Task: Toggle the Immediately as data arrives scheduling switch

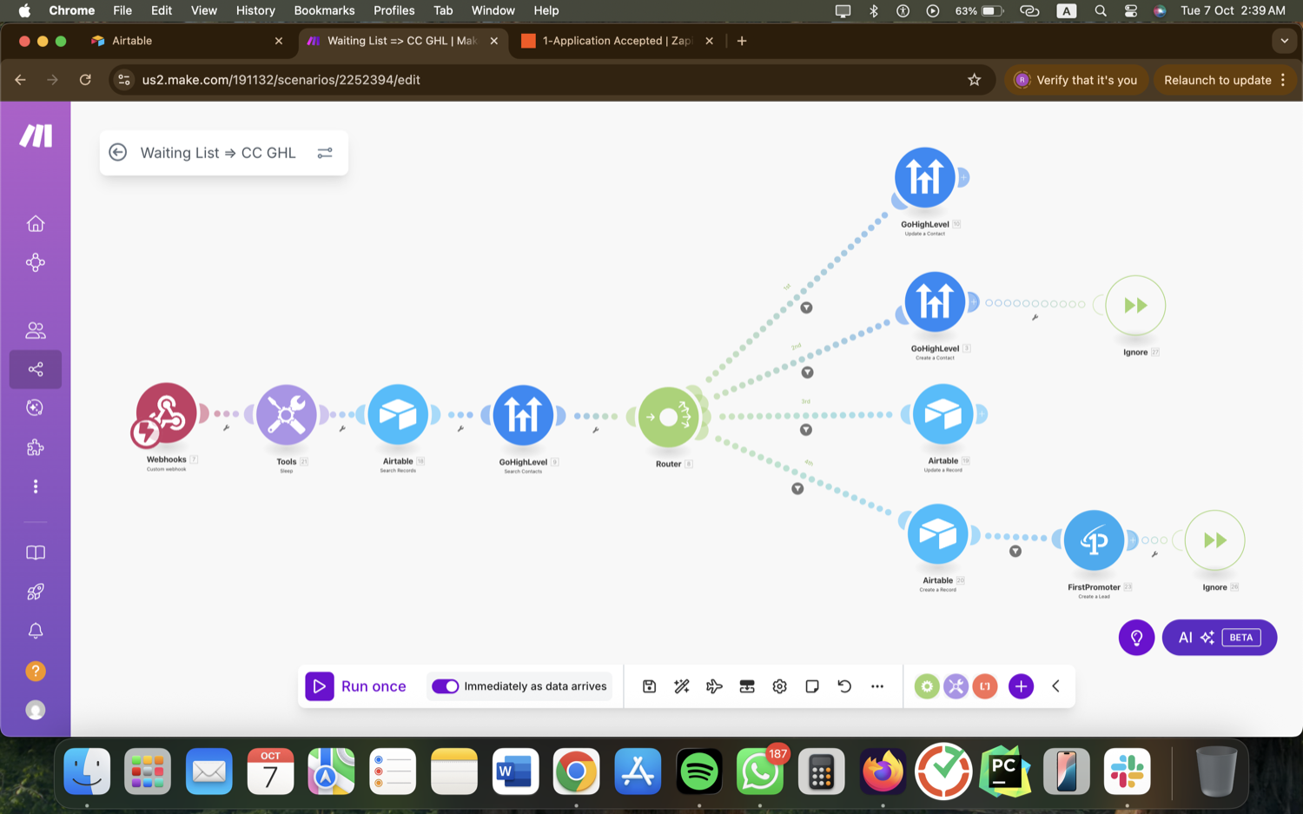Action: [445, 686]
